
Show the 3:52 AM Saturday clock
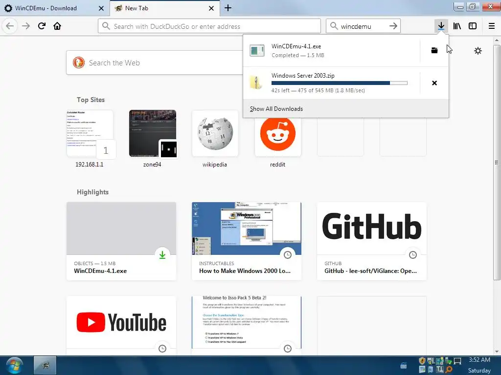(x=479, y=365)
